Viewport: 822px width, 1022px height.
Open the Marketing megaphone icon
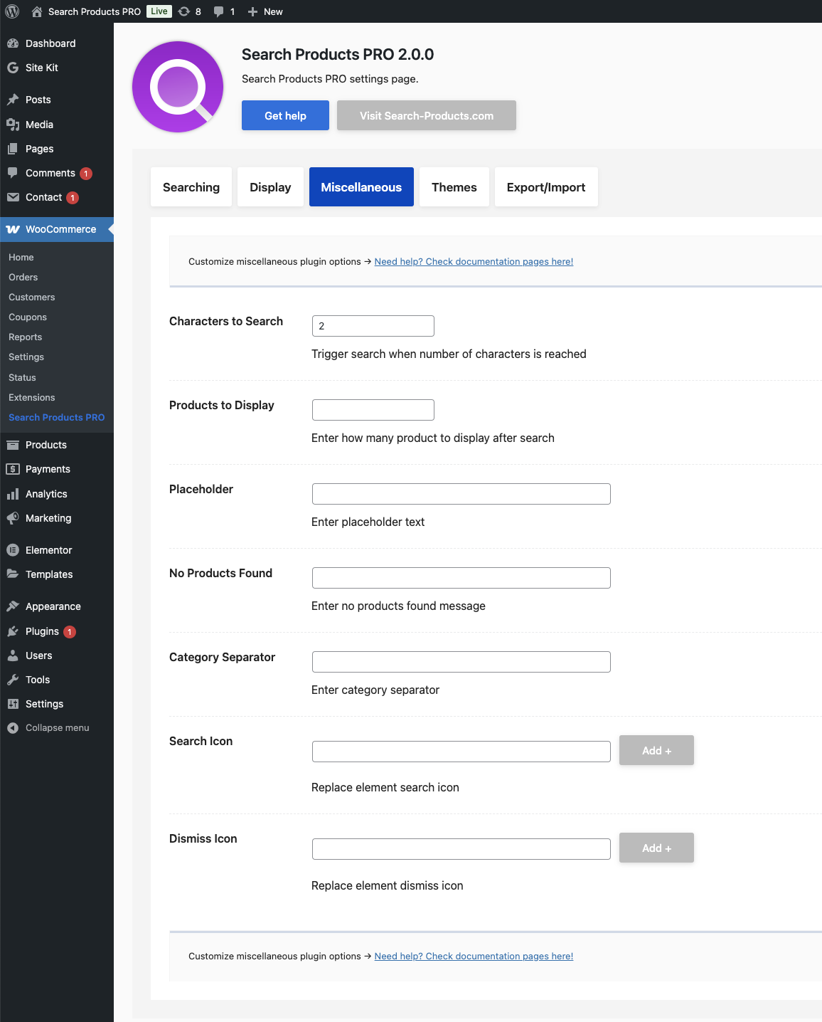coord(13,518)
